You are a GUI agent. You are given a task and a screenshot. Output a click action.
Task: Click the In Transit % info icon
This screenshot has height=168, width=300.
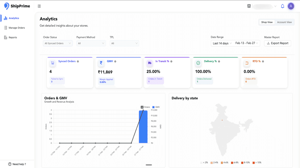click(x=171, y=61)
